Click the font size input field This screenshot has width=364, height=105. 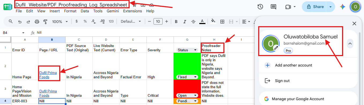click(x=158, y=21)
